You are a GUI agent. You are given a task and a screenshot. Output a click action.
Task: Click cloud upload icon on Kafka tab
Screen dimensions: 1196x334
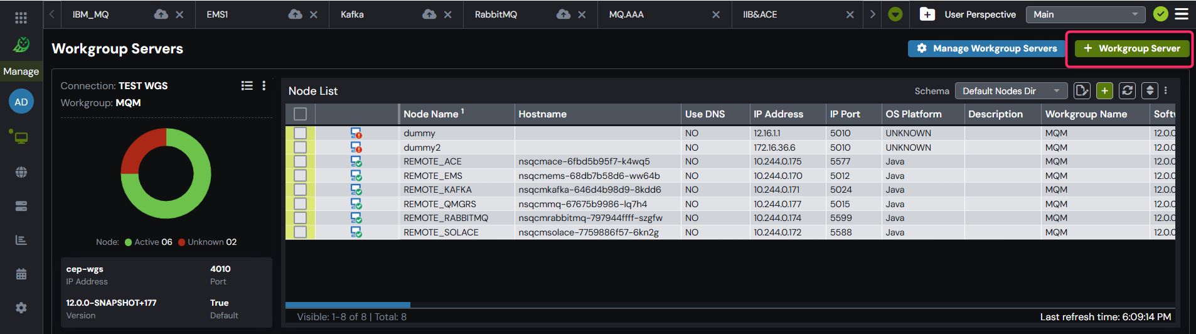[430, 14]
